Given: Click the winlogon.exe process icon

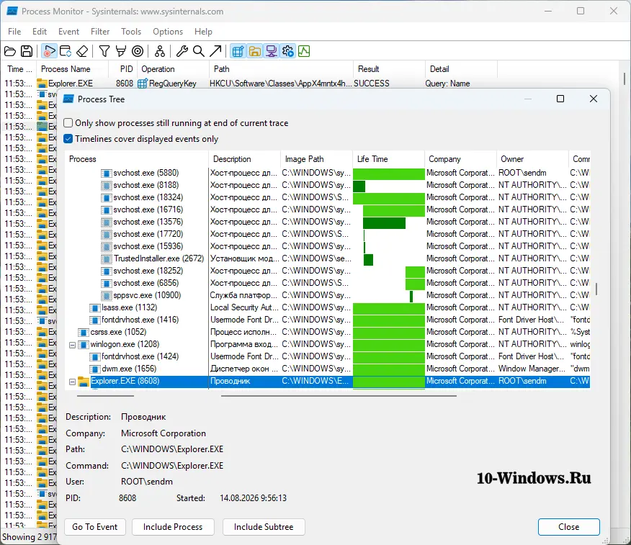Looking at the screenshot, I should 84,345.
